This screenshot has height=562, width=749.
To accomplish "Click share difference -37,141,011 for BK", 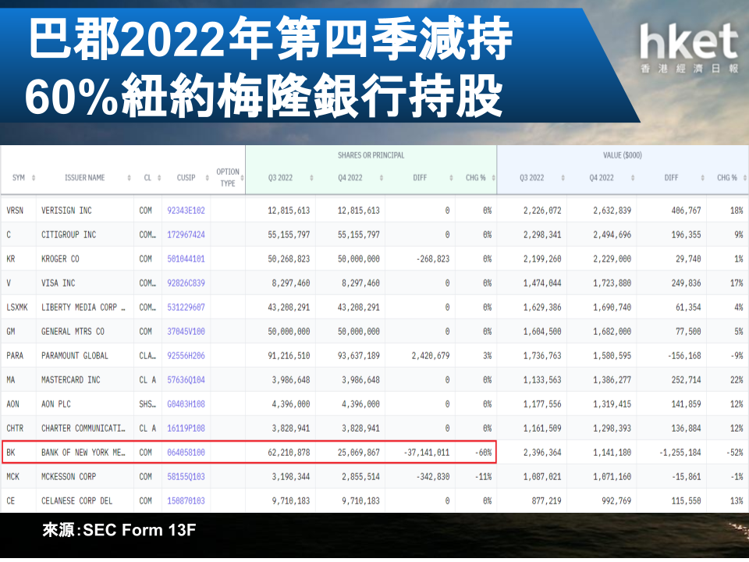I will [426, 453].
